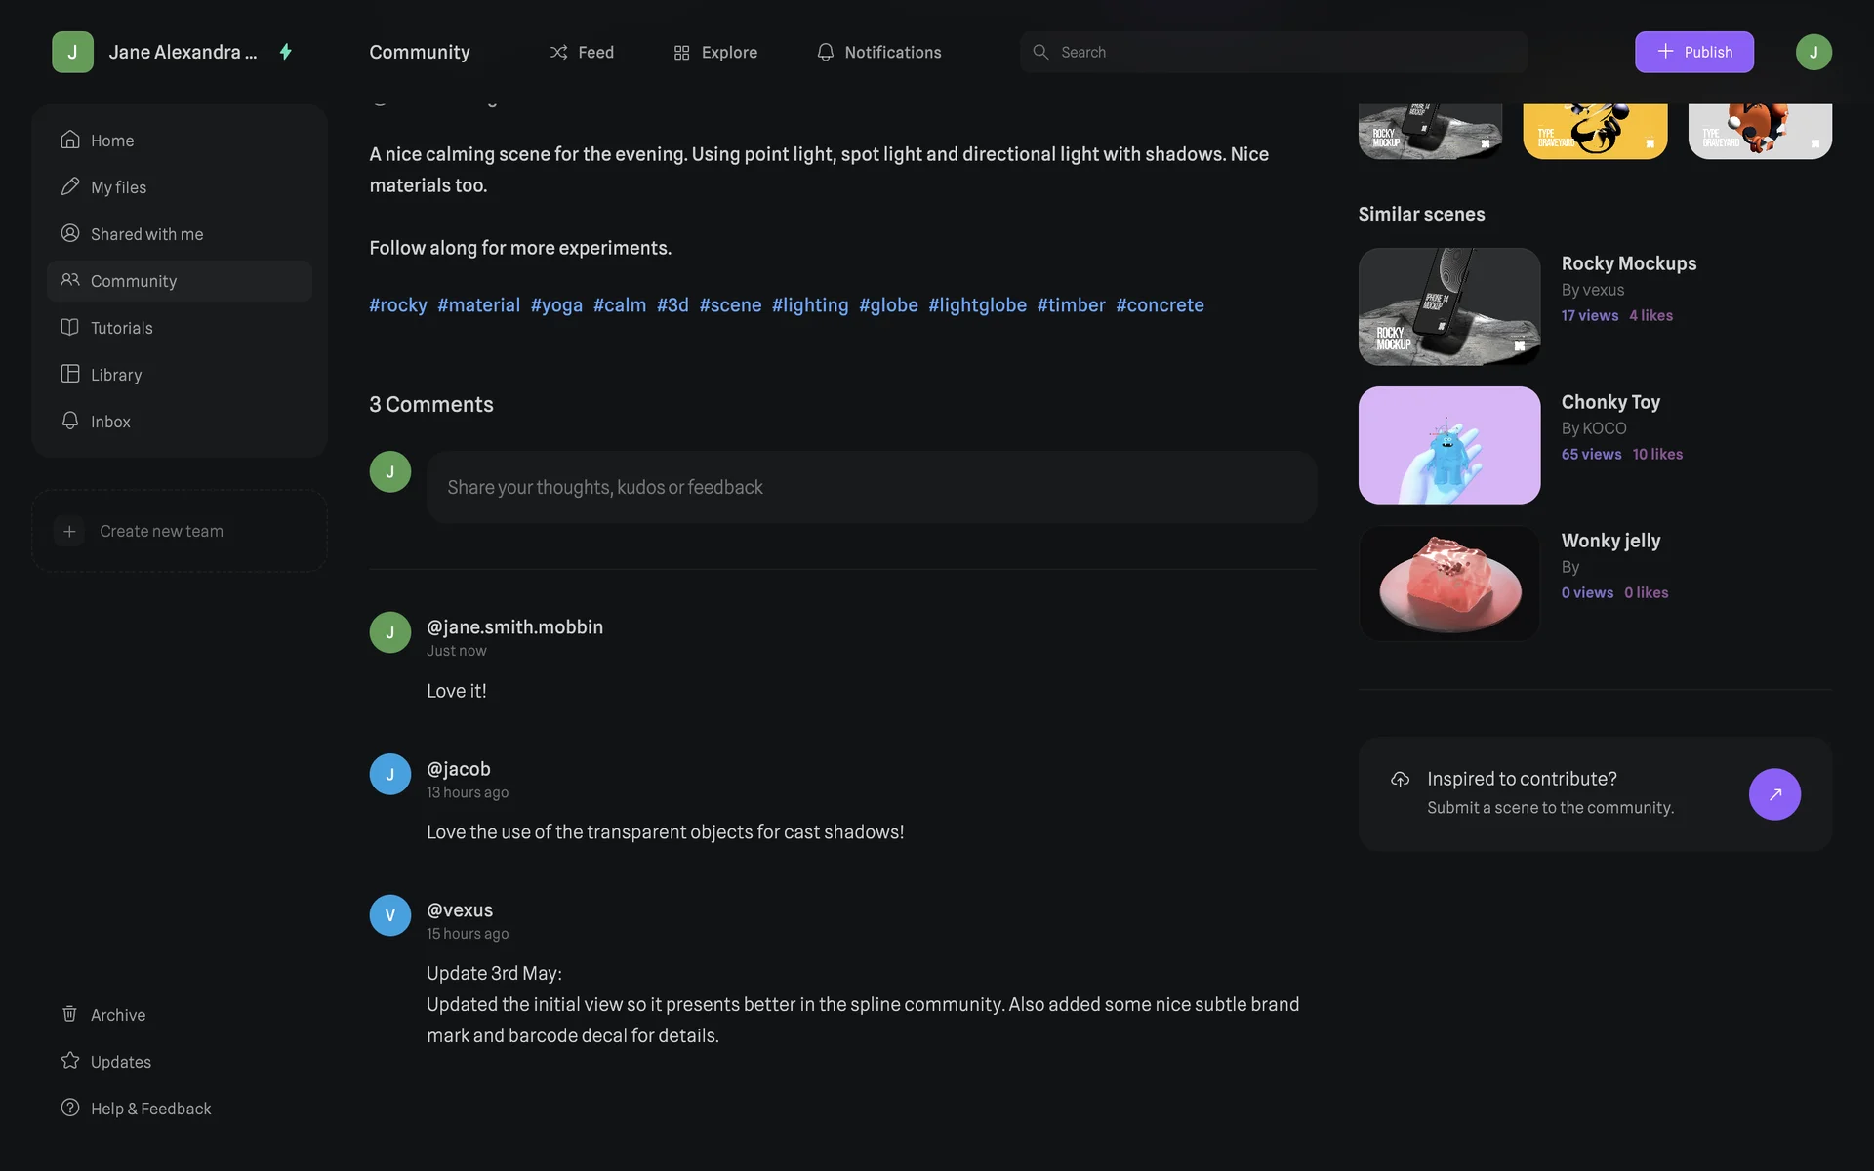Click the purple arrow contribute icon
1874x1171 pixels.
click(x=1773, y=794)
